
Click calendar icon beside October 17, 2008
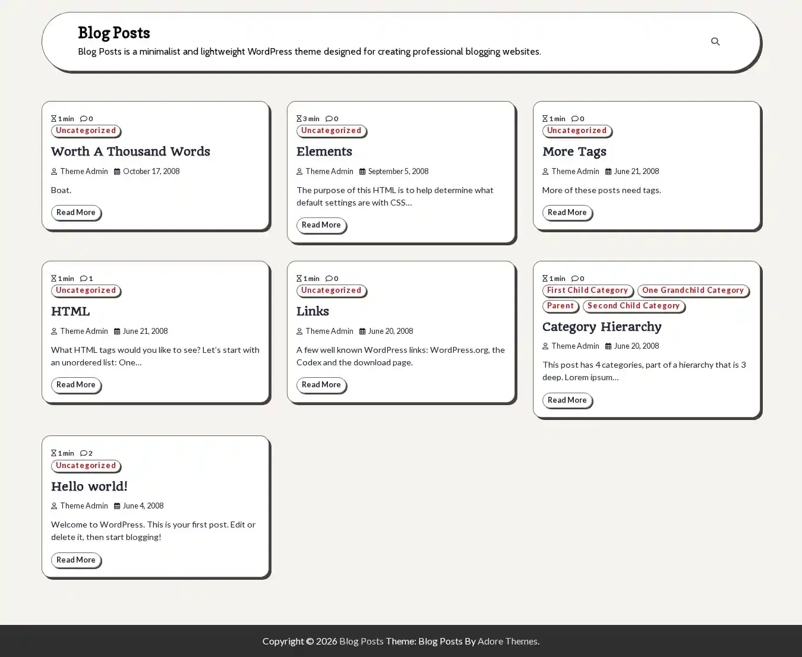tap(117, 172)
